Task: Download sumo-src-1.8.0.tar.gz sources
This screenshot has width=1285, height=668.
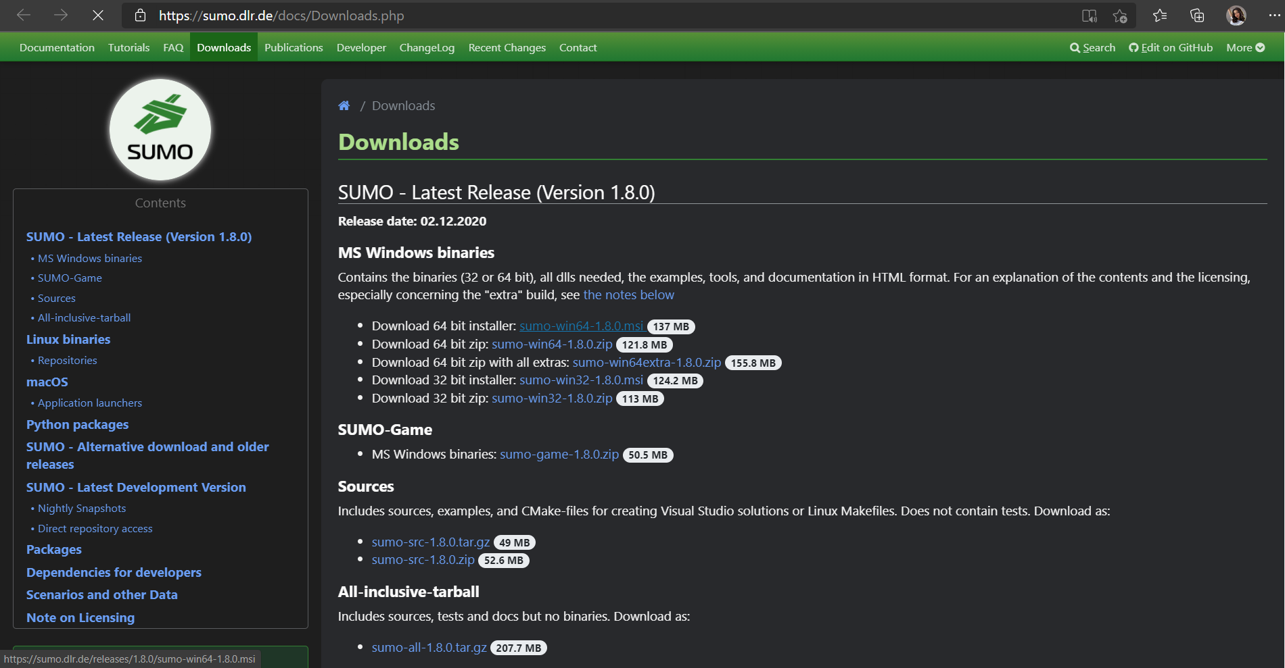Action: (431, 542)
